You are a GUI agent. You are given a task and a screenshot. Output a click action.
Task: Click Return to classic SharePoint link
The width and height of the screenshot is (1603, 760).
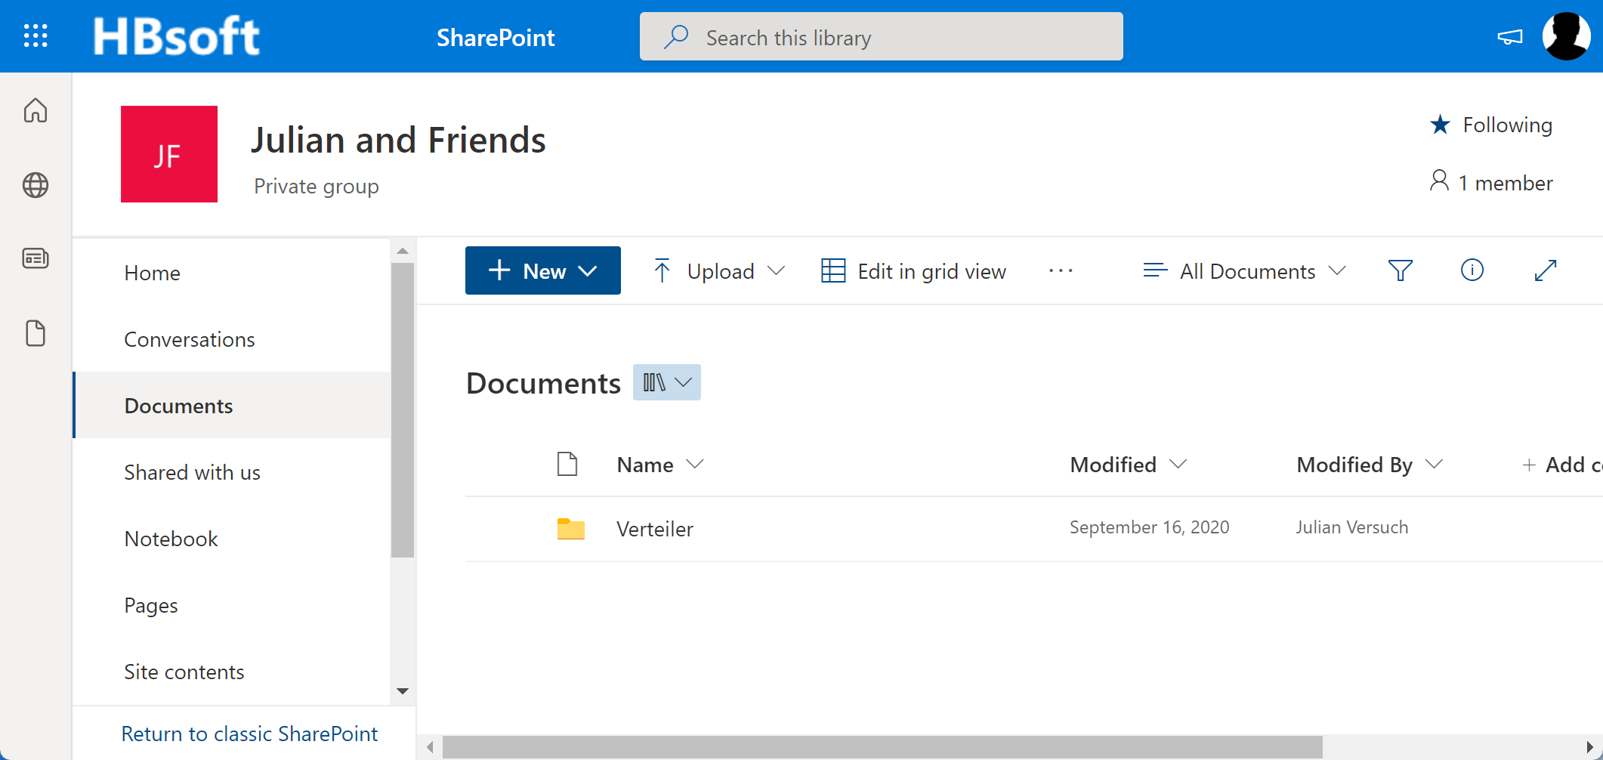[x=249, y=734]
